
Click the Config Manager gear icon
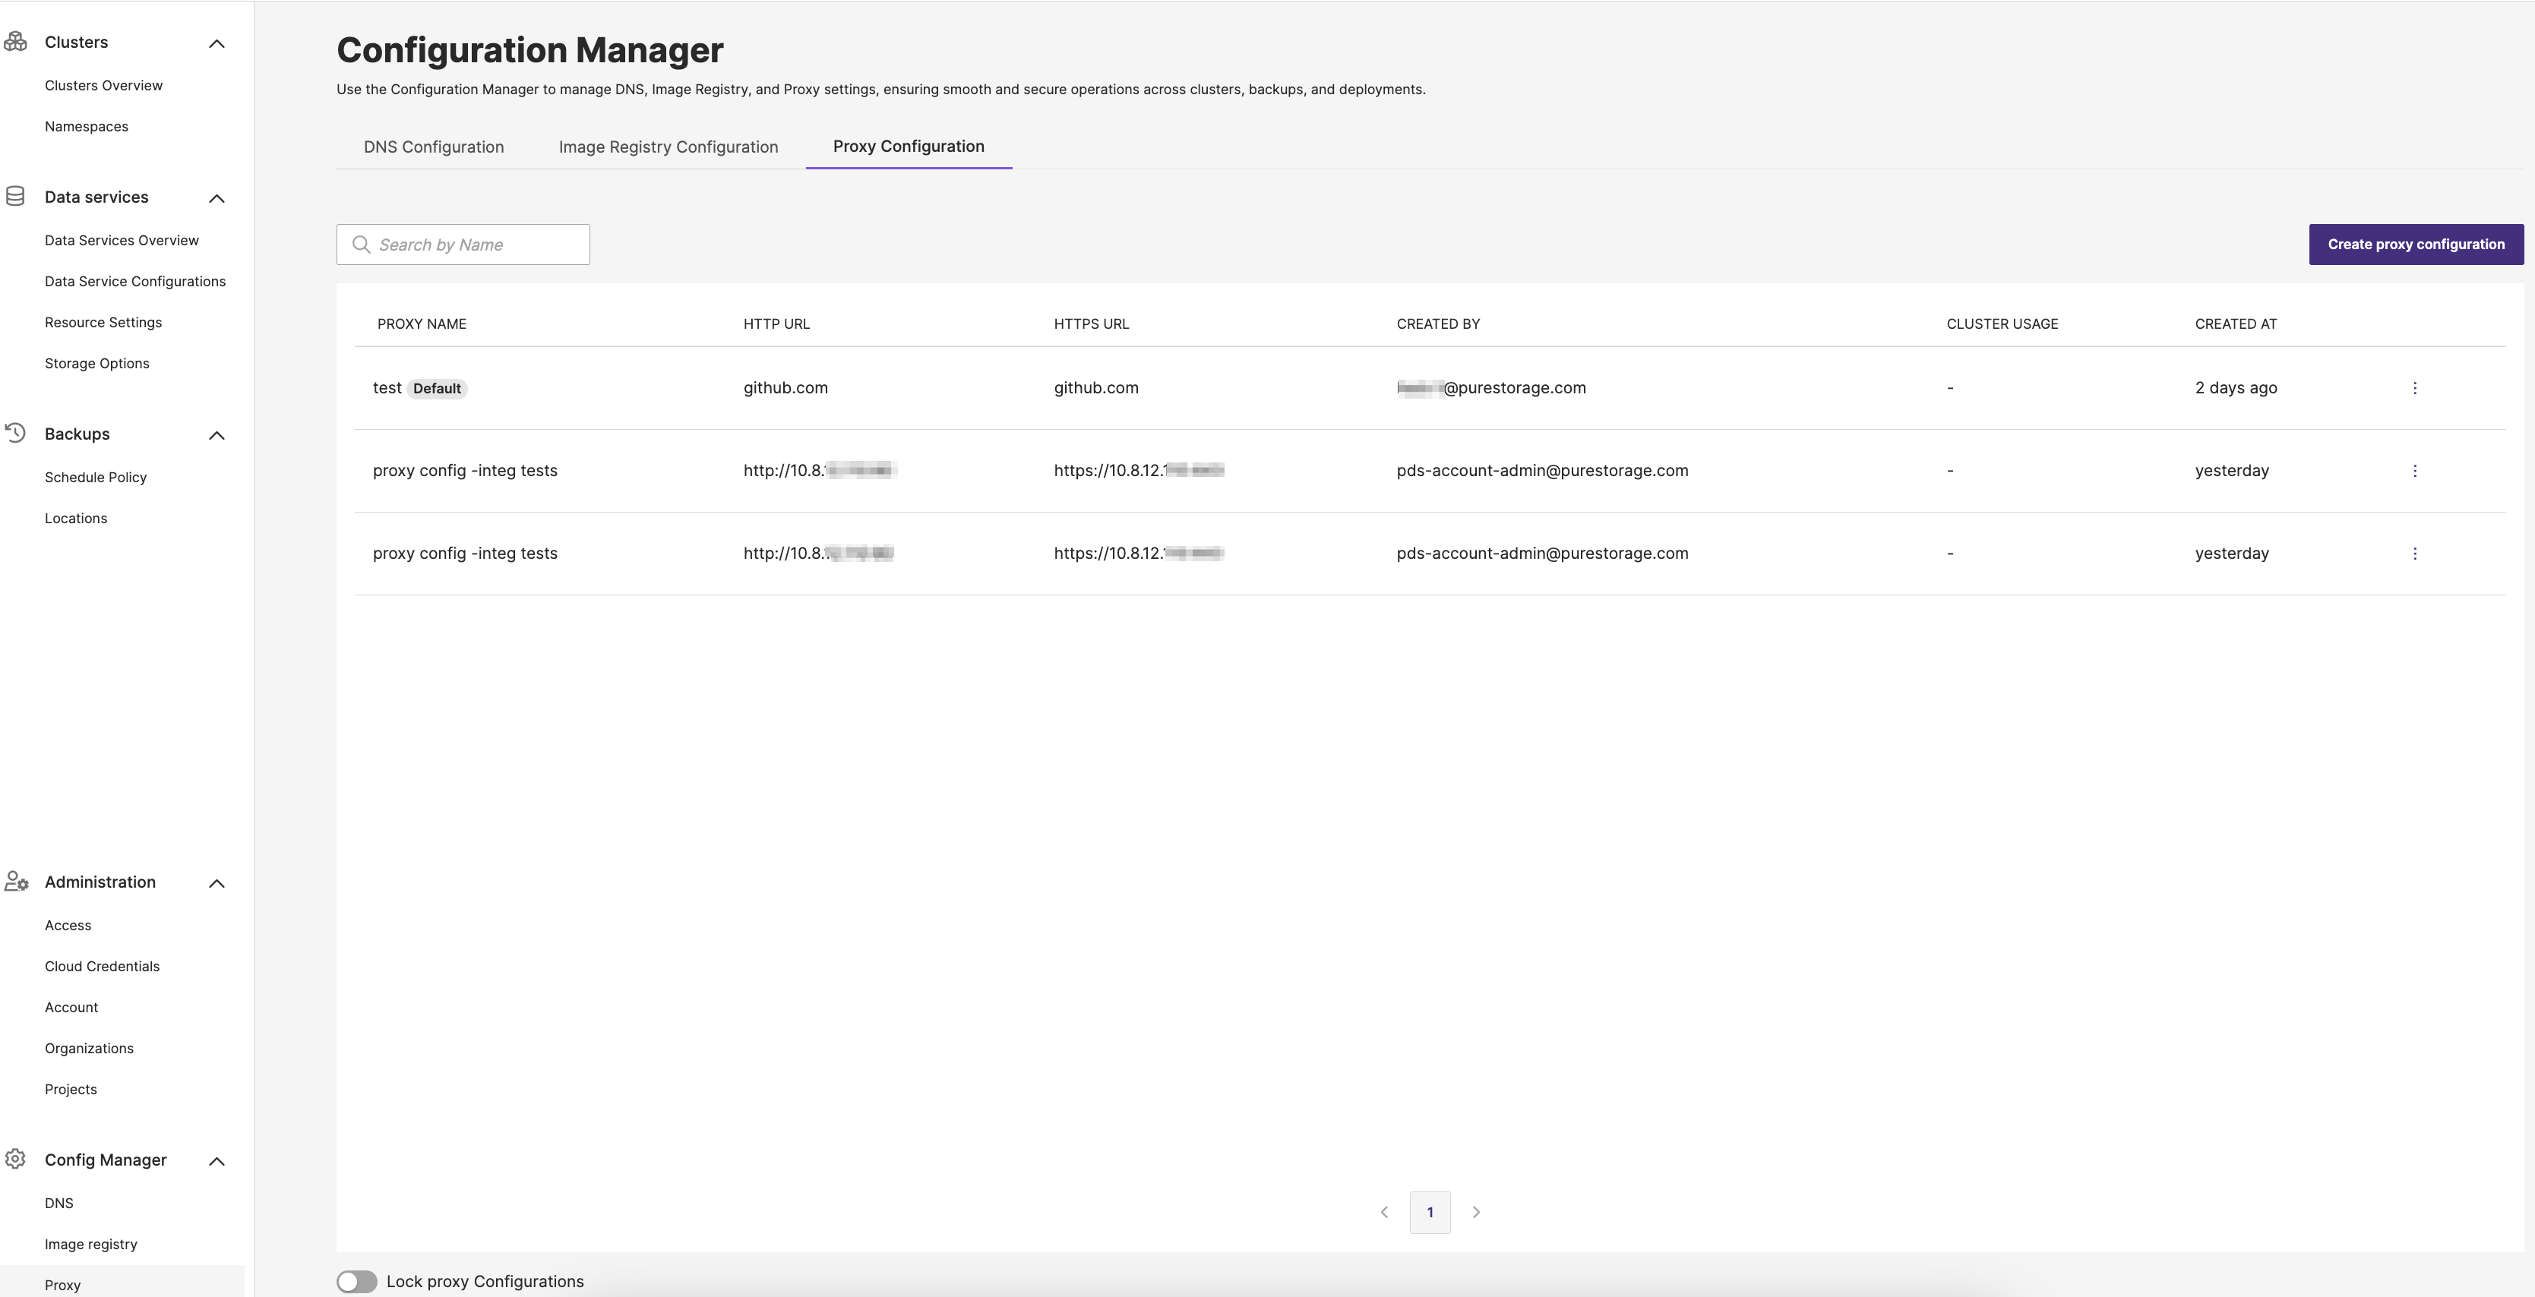pyautogui.click(x=14, y=1160)
